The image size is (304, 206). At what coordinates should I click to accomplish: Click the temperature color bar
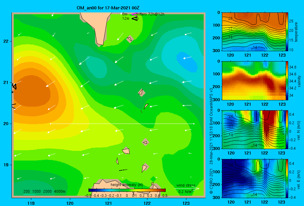(287, 32)
